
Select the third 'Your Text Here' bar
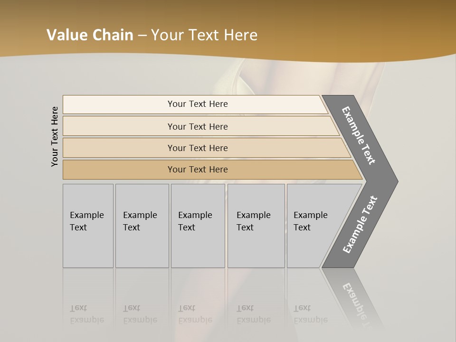(x=198, y=148)
